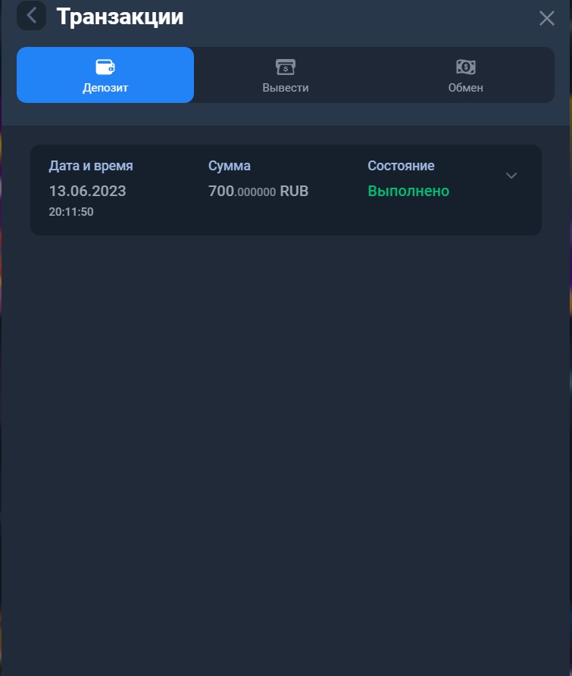Click the Транзакции page title
This screenshot has width=572, height=676.
click(x=120, y=17)
